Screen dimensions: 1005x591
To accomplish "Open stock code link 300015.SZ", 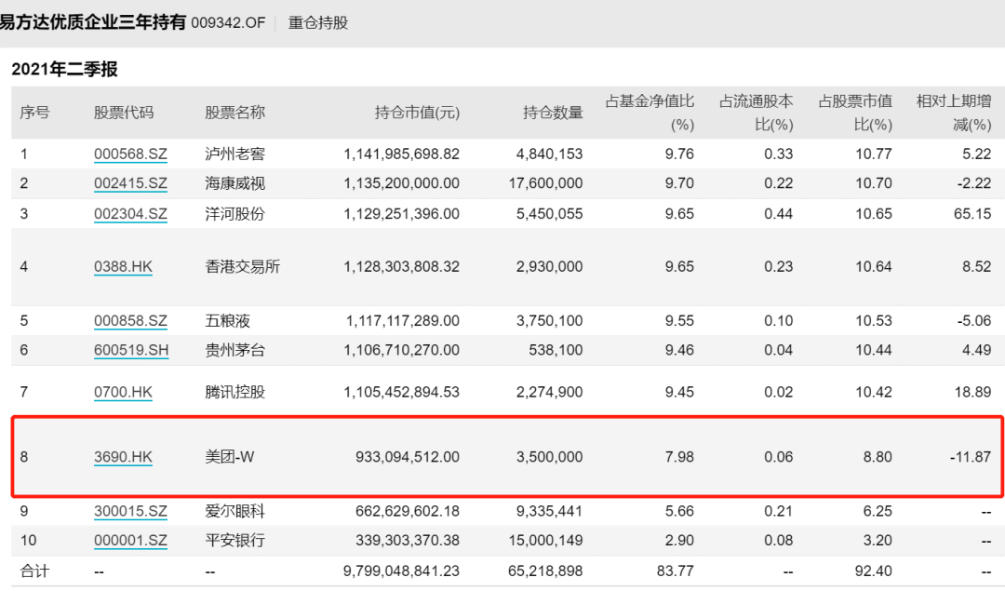I will click(x=130, y=511).
